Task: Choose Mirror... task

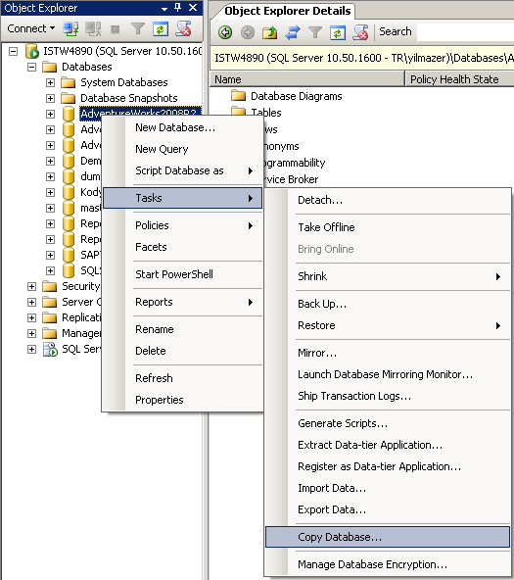Action: pos(388,353)
